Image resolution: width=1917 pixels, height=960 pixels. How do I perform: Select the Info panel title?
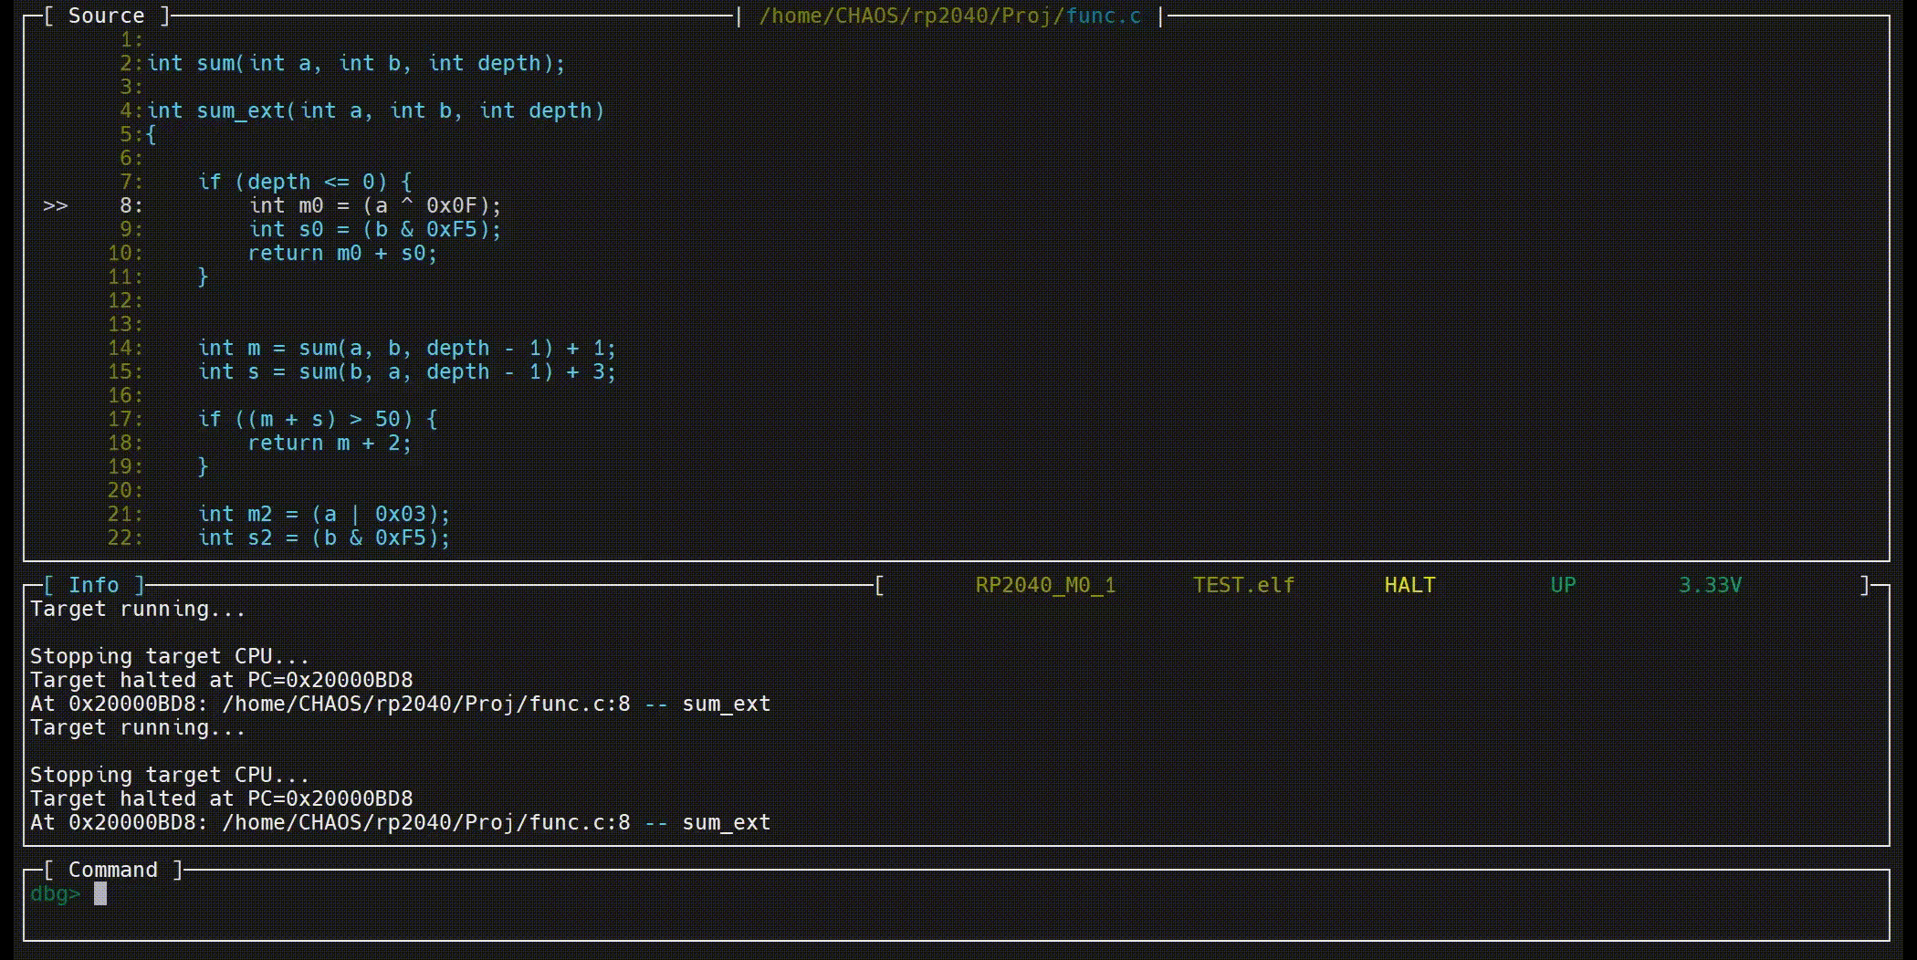[x=93, y=585]
